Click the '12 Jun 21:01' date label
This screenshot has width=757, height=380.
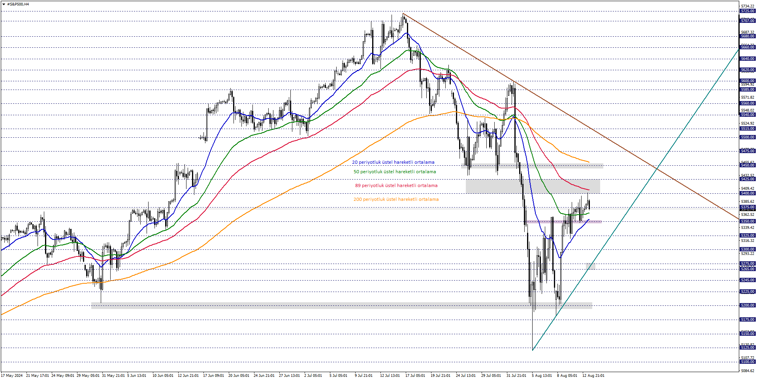pos(188,376)
